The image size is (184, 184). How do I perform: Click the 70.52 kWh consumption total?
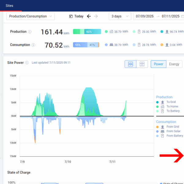pos(57,45)
